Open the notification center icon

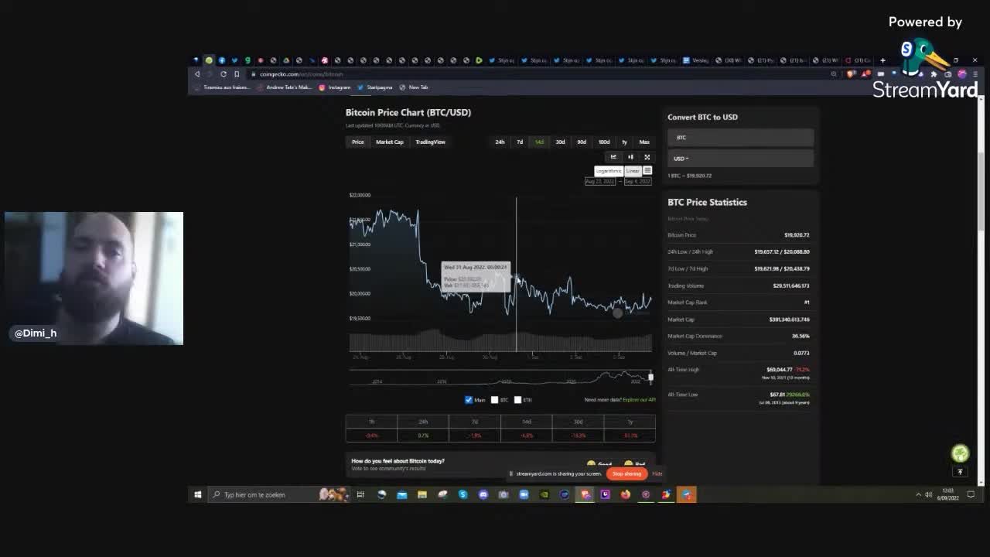pyautogui.click(x=971, y=495)
